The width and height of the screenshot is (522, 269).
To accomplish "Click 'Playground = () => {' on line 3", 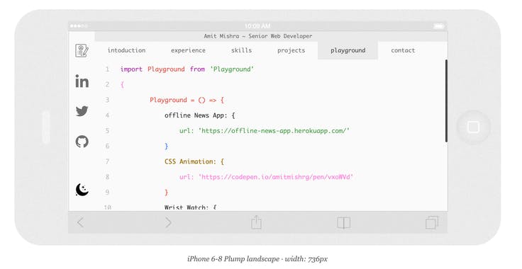I will point(187,101).
